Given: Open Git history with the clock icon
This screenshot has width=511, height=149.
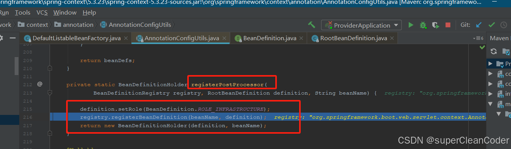Looking at the screenshot, I should (x=504, y=25).
